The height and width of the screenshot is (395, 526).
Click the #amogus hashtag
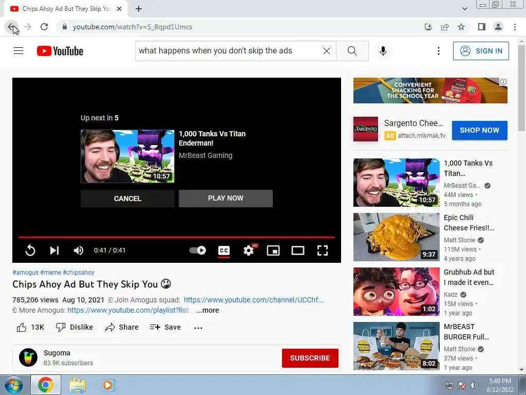[x=26, y=273]
